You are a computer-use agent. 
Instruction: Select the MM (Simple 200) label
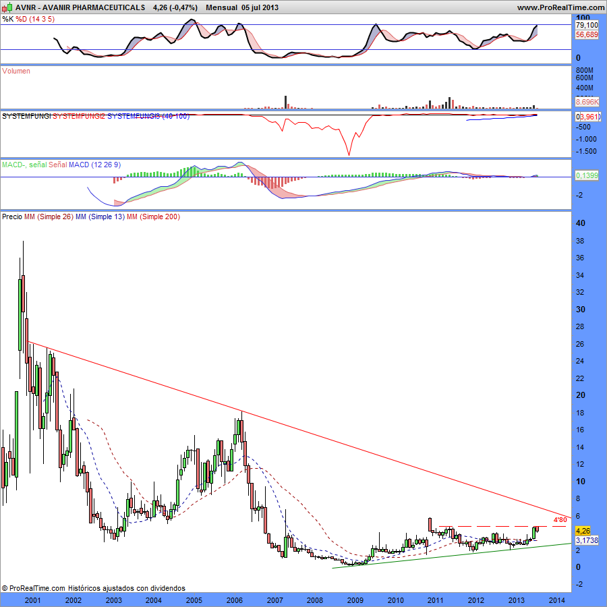(153, 216)
